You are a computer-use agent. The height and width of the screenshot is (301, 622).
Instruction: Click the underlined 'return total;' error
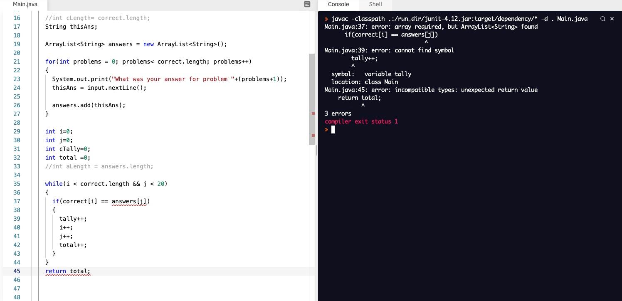68,271
